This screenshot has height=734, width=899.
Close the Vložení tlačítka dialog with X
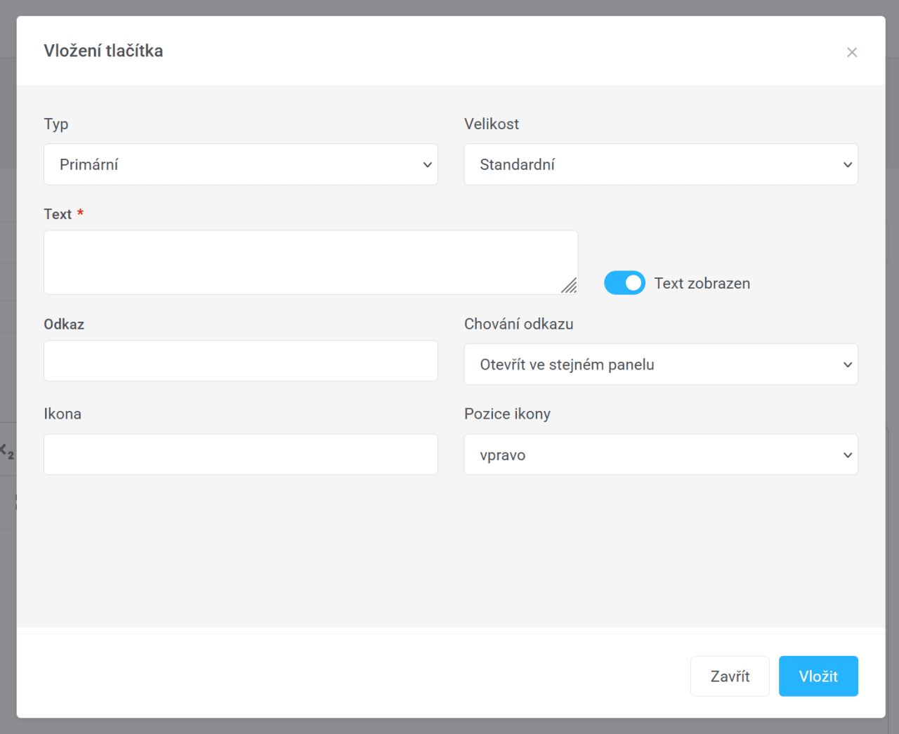(851, 53)
